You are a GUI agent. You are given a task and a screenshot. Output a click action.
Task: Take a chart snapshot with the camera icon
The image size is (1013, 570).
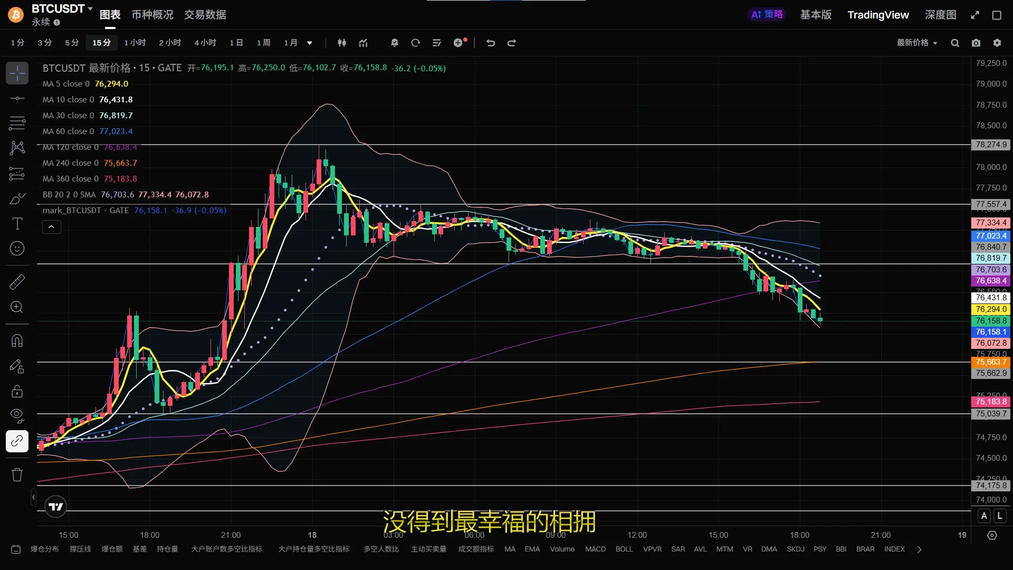coord(976,43)
